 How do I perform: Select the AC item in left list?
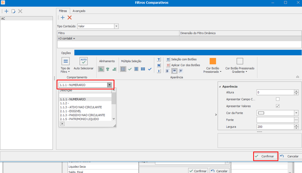pos(27,18)
